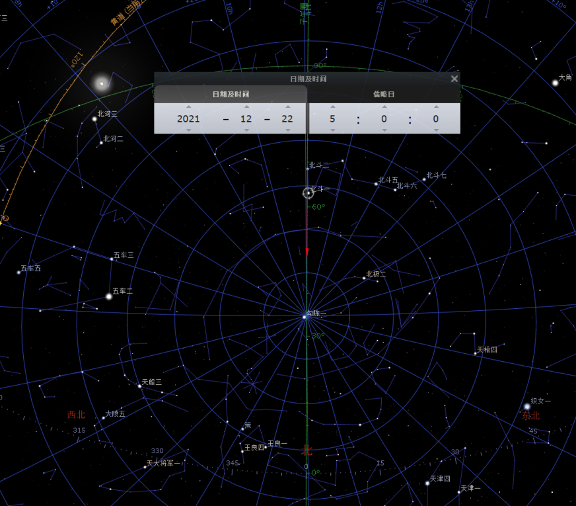Decrement the day value 22
Viewport: 576px width, 506px height.
pos(287,130)
